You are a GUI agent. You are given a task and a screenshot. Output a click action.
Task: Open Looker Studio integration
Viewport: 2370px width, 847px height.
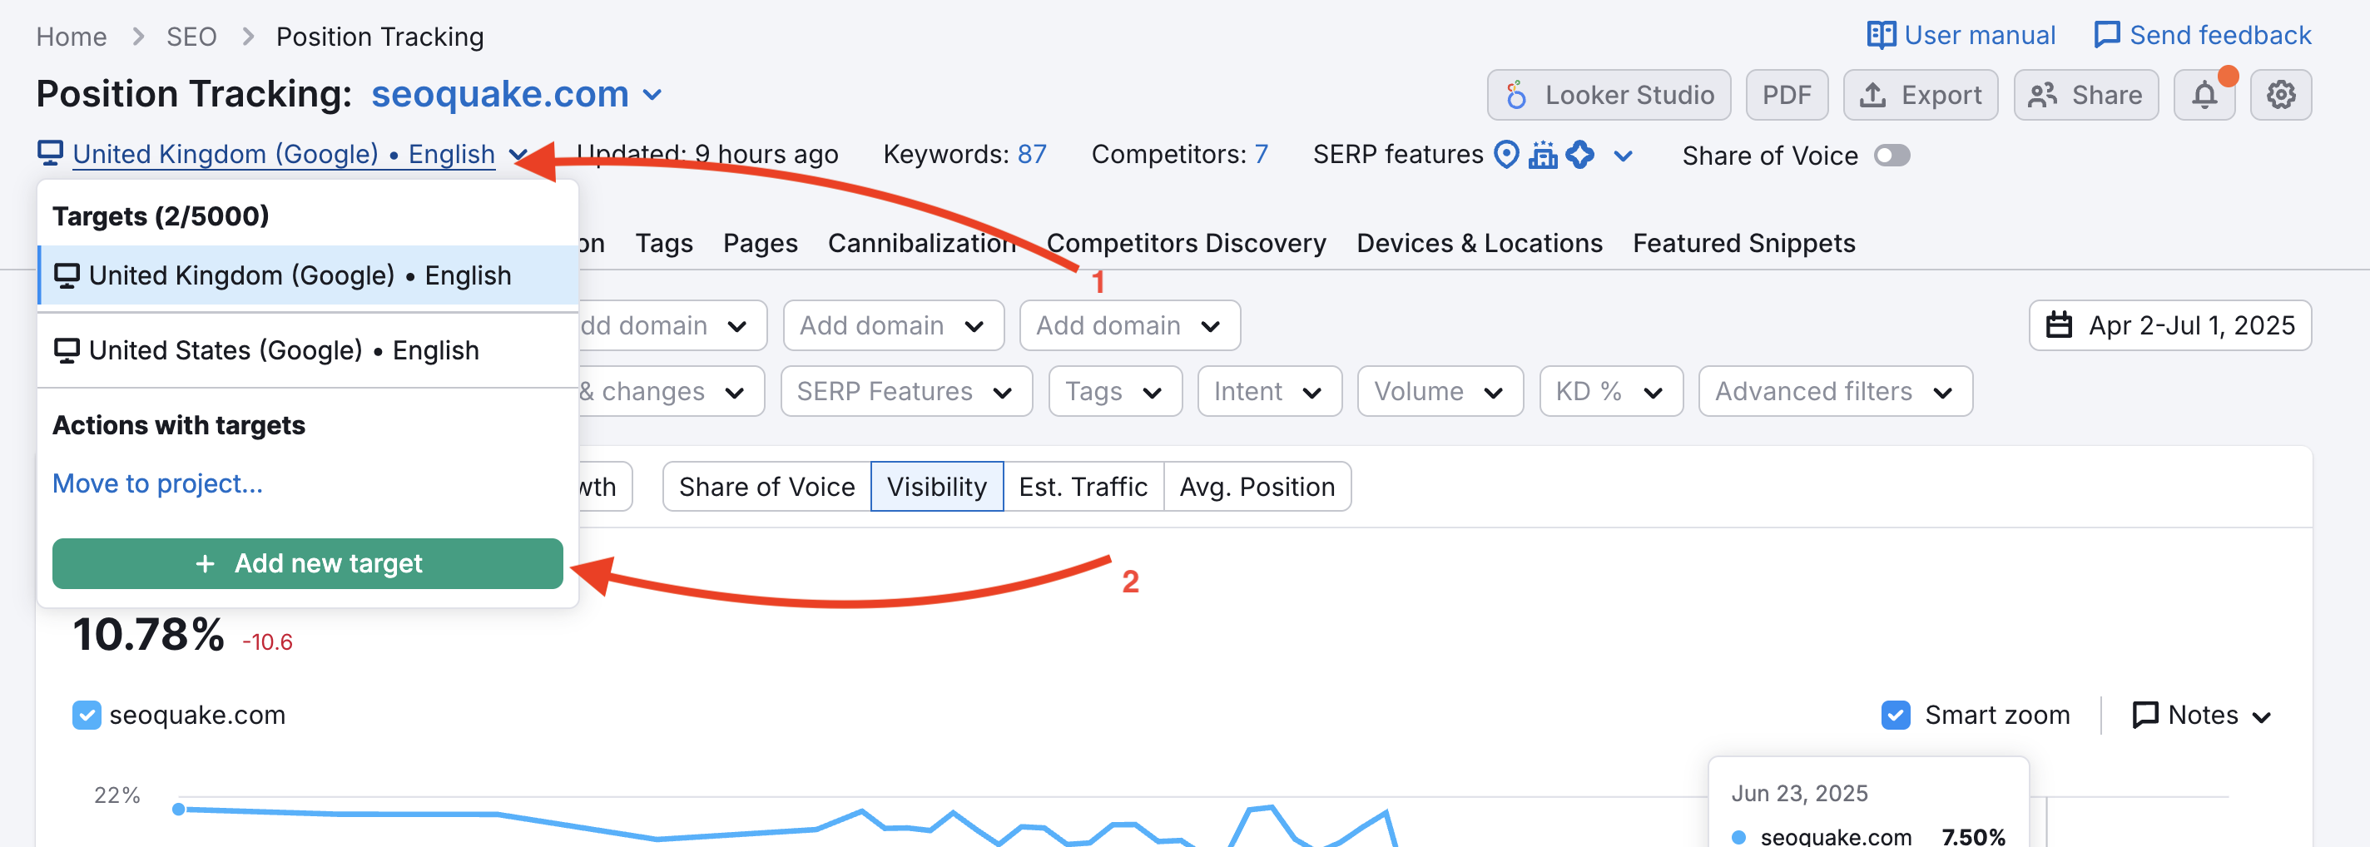[1609, 95]
